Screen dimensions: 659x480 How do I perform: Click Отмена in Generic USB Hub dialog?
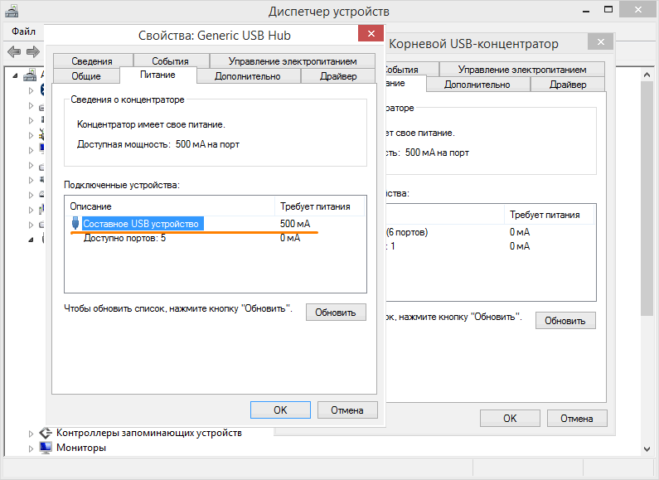tap(347, 410)
